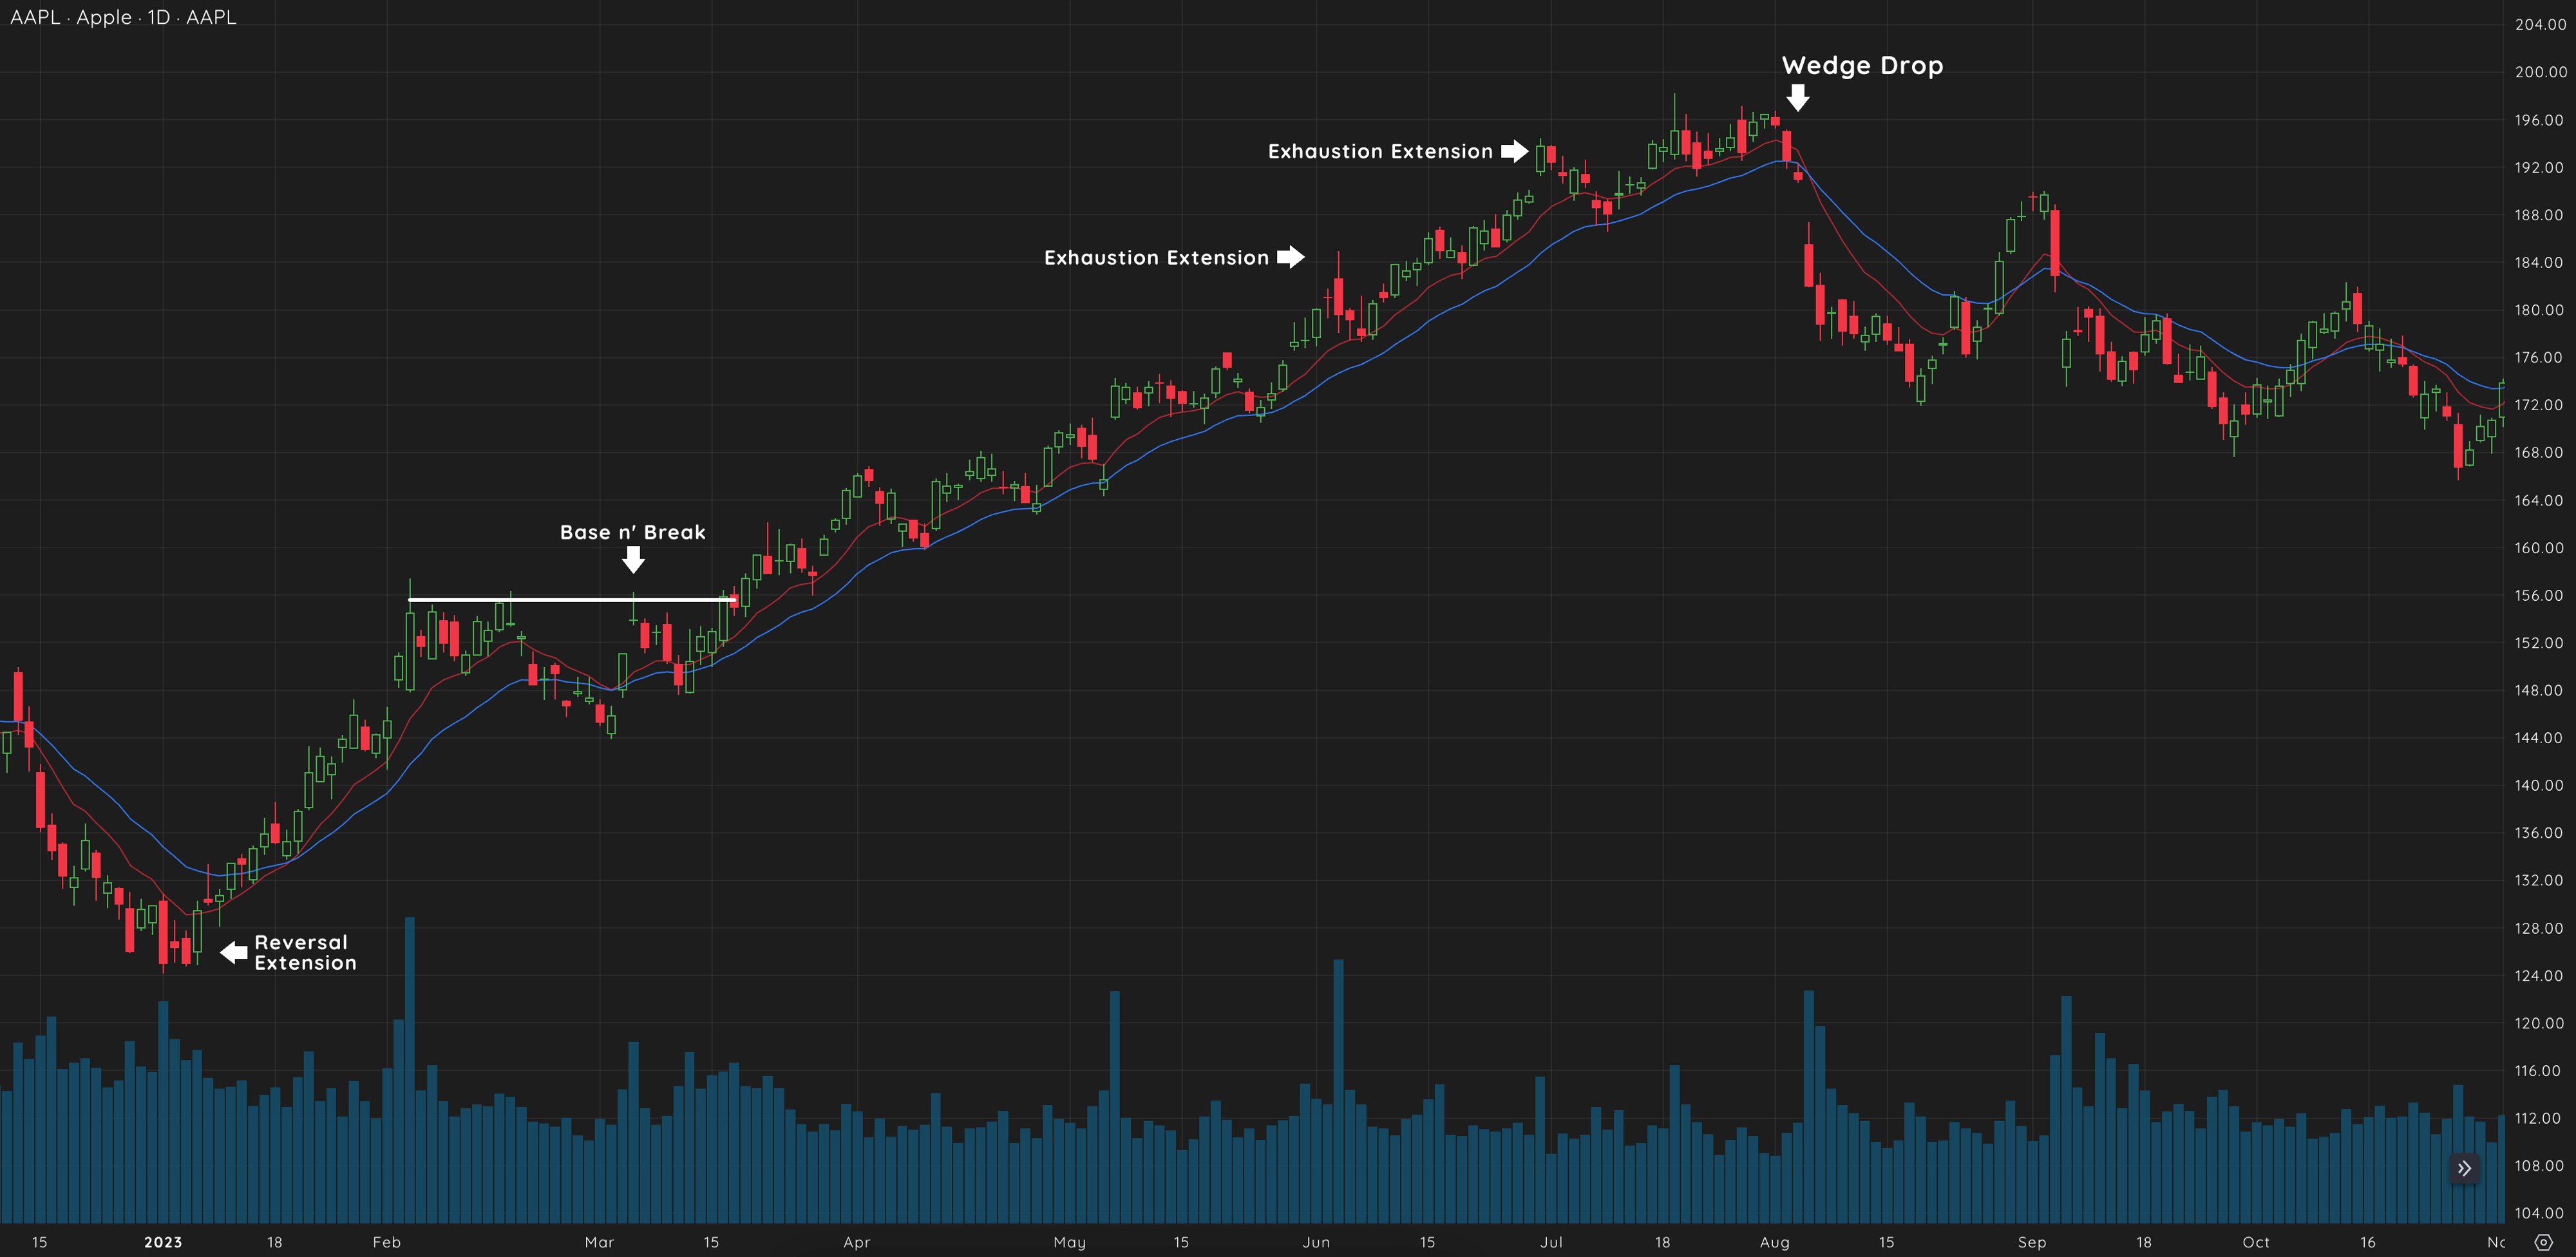Image resolution: width=2576 pixels, height=1257 pixels.
Task: Click the 140.00 price axis label
Action: point(2540,785)
